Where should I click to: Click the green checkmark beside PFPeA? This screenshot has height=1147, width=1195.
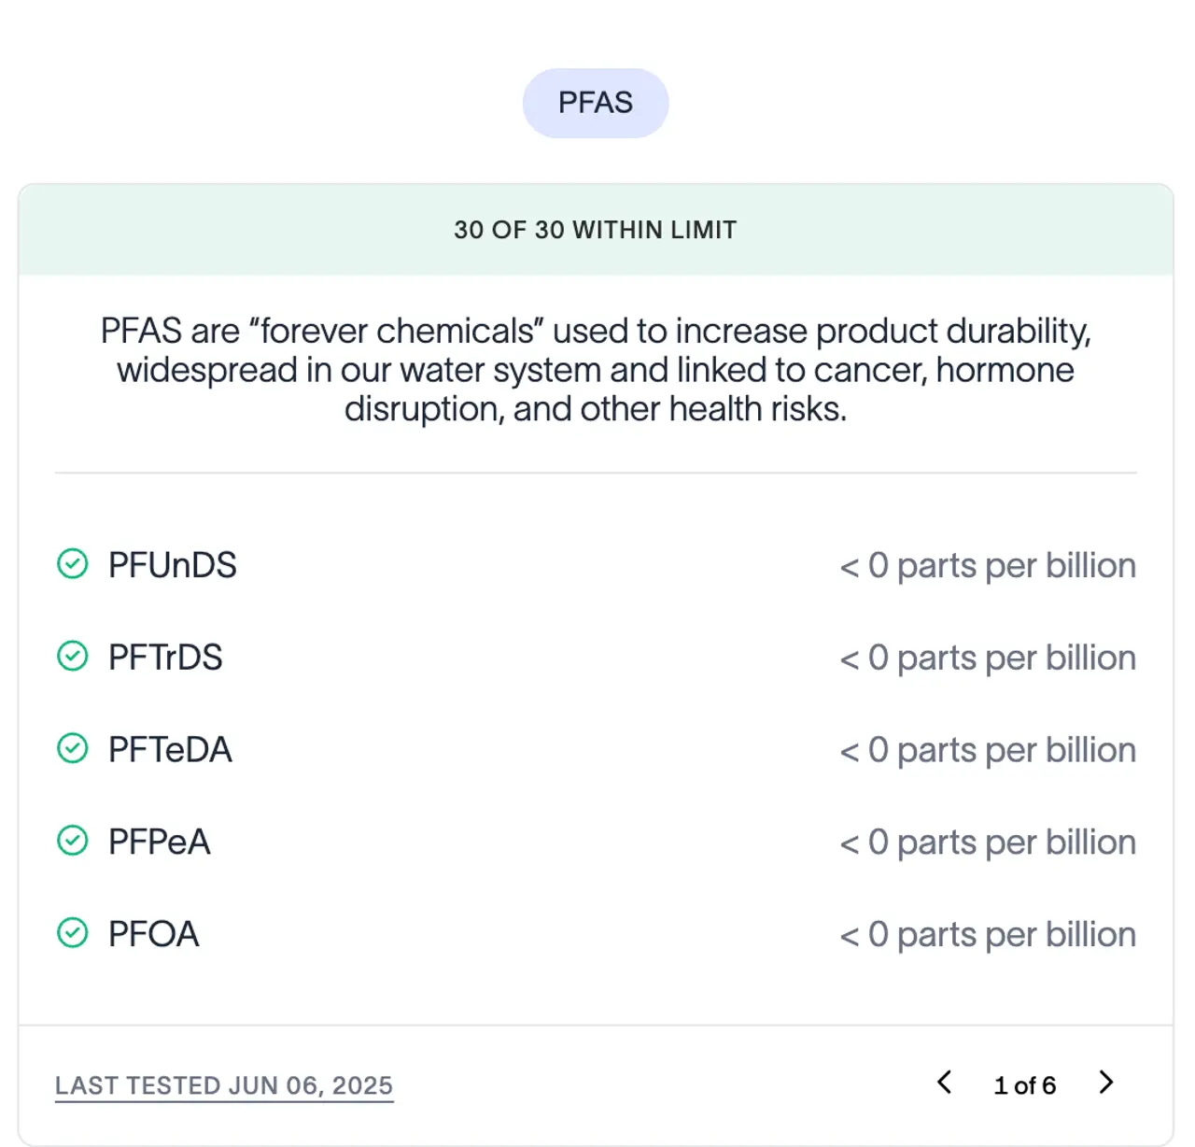(x=73, y=841)
